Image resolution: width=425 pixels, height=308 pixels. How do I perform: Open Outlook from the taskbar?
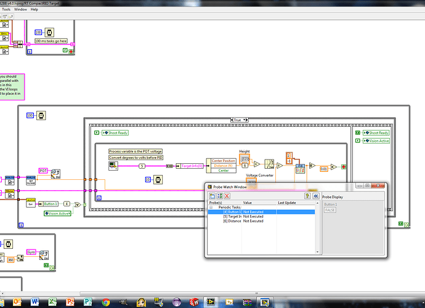17,302
